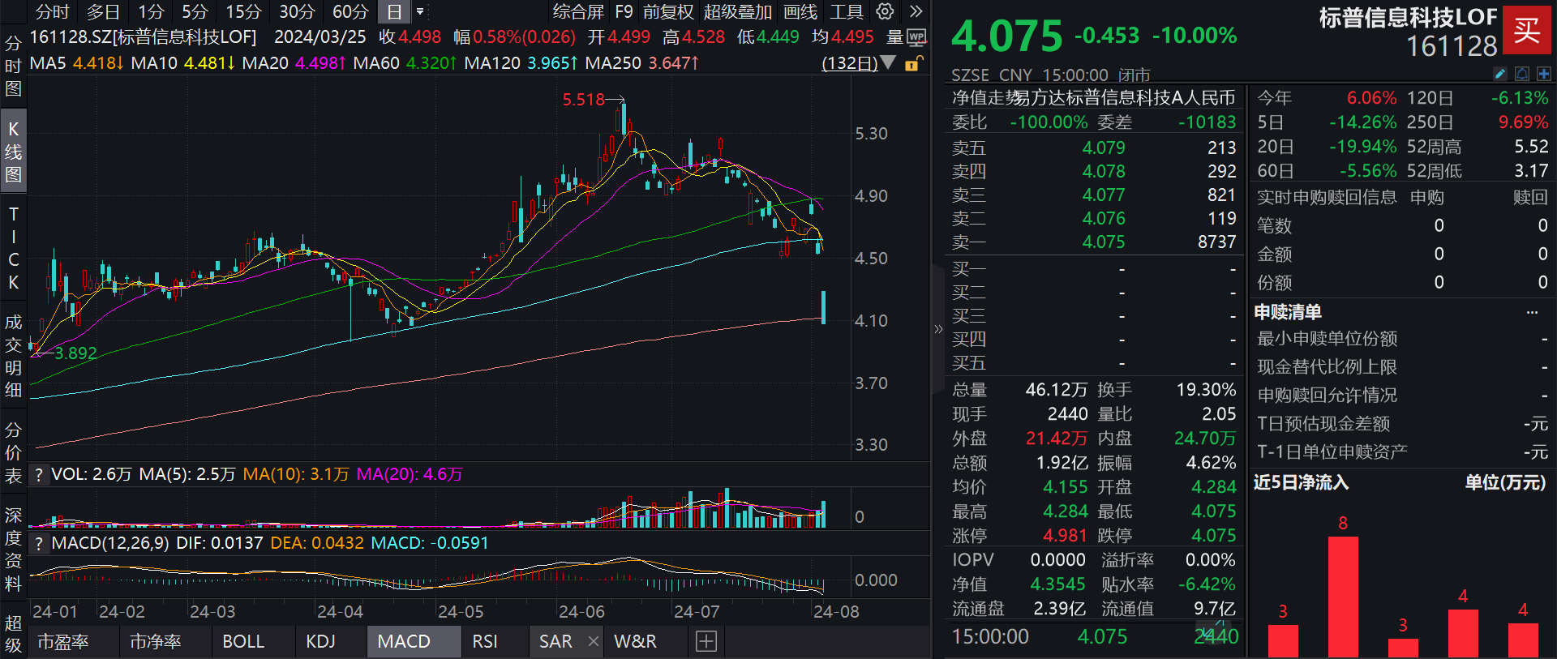The height and width of the screenshot is (659, 1557).
Task: Open the 132日 period dropdown arrow
Action: click(888, 62)
